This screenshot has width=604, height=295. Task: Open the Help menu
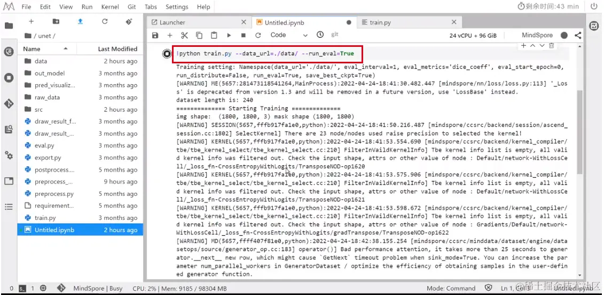[203, 7]
